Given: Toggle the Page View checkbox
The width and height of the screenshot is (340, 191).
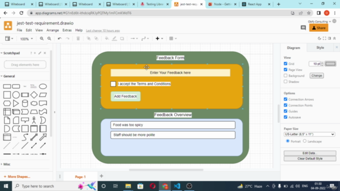Looking at the screenshot, I should point(285,70).
